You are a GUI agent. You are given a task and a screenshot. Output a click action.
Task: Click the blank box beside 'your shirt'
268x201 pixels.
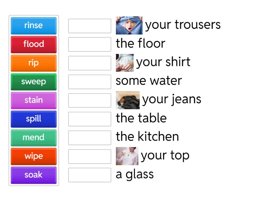pyautogui.click(x=89, y=63)
